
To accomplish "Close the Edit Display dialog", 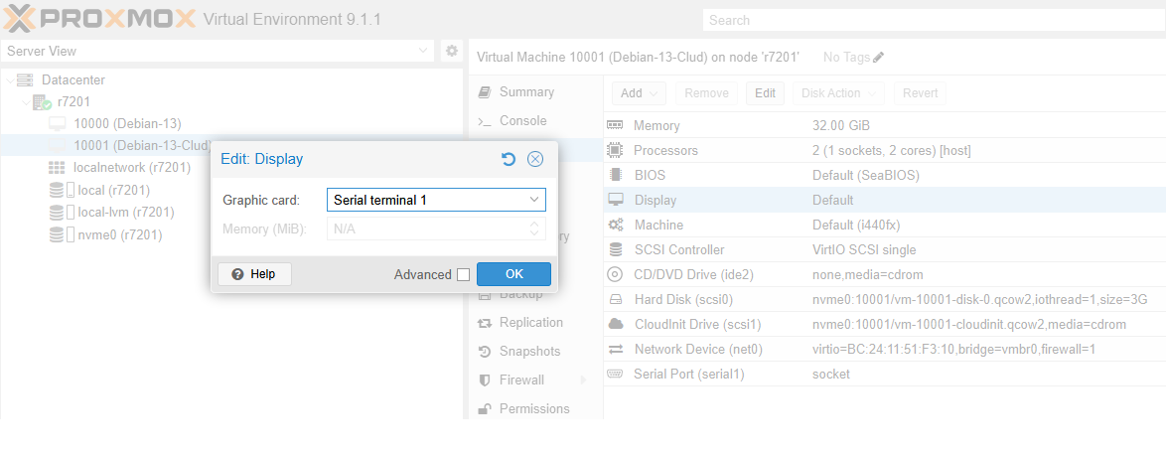I will point(535,159).
